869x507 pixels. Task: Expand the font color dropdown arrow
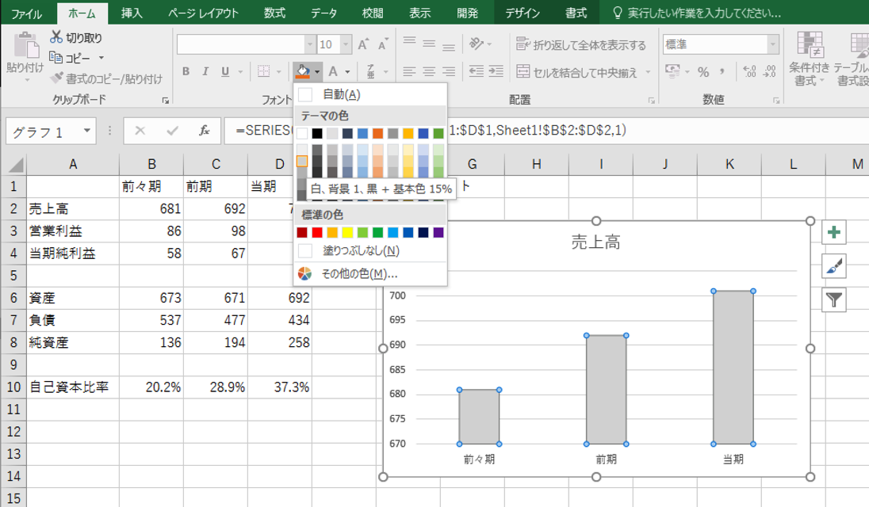[x=347, y=71]
